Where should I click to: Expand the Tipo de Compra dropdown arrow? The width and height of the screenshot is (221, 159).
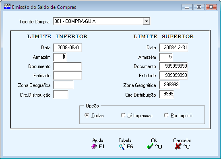coord(147,21)
